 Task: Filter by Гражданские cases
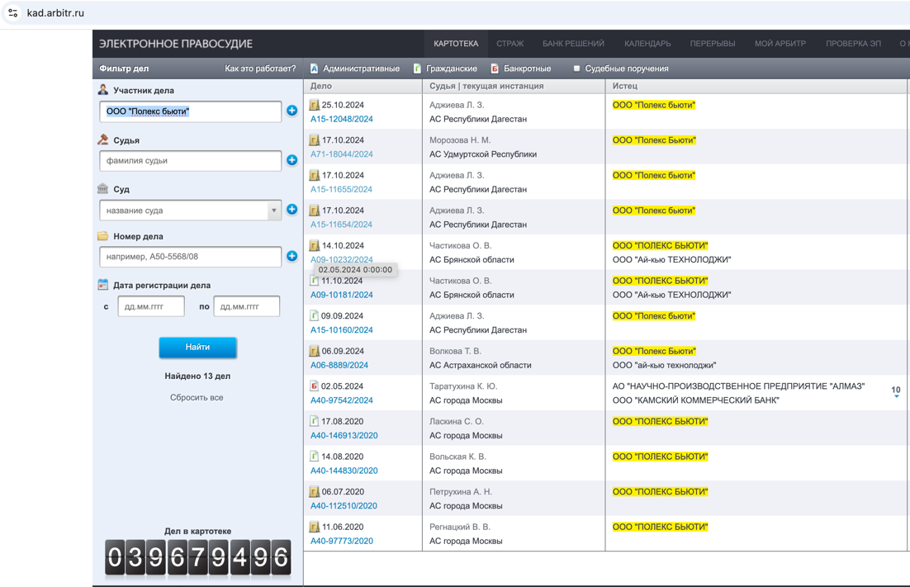[x=445, y=69]
